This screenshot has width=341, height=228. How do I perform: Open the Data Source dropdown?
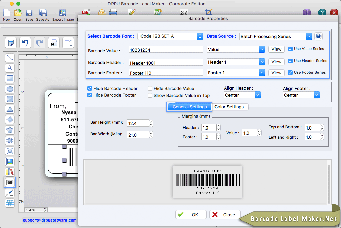276,36
